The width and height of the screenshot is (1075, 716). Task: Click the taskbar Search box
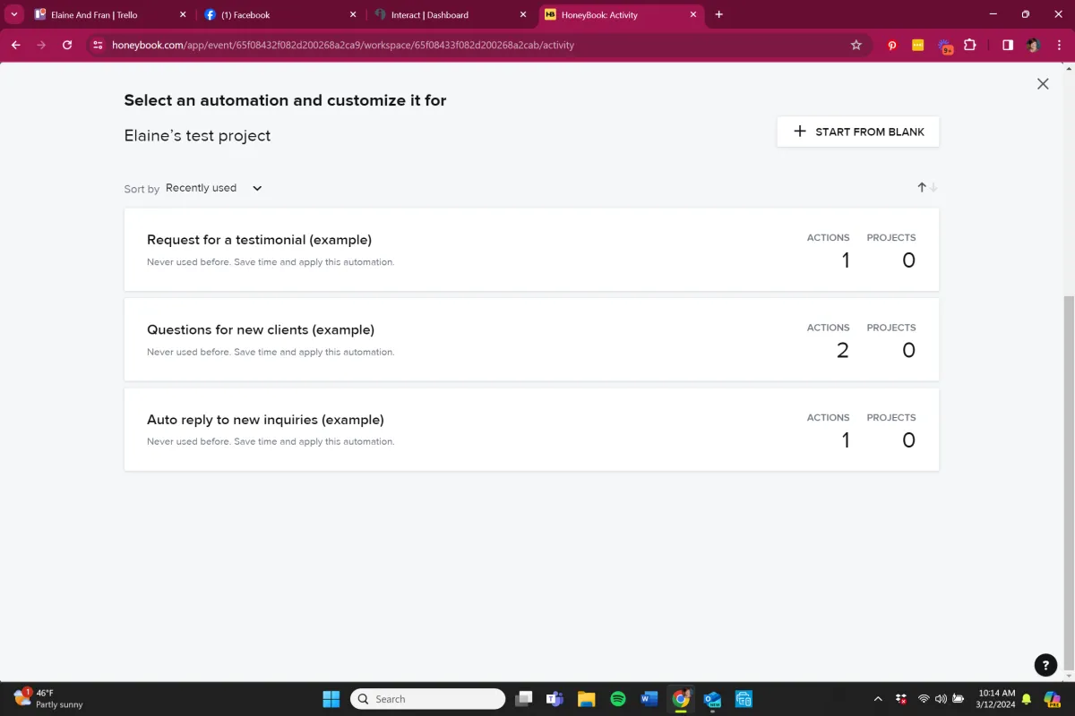pos(427,699)
